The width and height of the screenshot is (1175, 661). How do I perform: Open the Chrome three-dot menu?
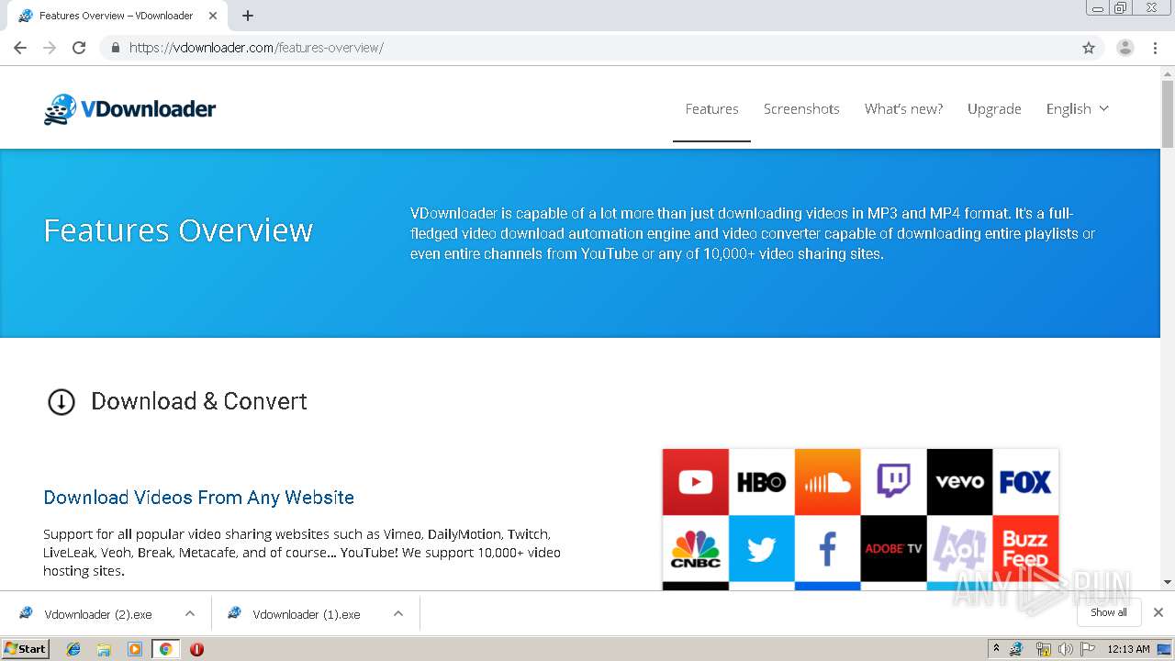pyautogui.click(x=1155, y=48)
